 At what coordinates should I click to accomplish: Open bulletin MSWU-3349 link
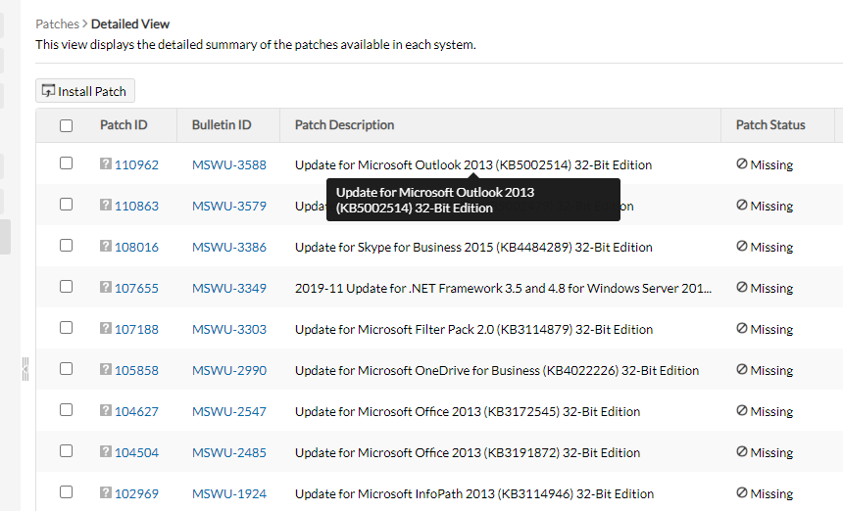coord(229,288)
